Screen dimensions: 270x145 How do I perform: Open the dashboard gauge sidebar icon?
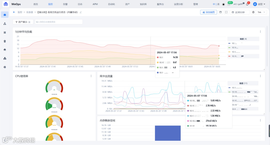pos(5,15)
